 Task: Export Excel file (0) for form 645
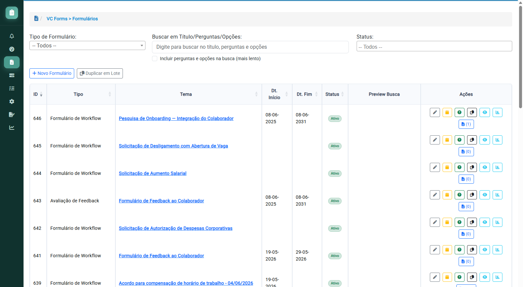coord(466,152)
